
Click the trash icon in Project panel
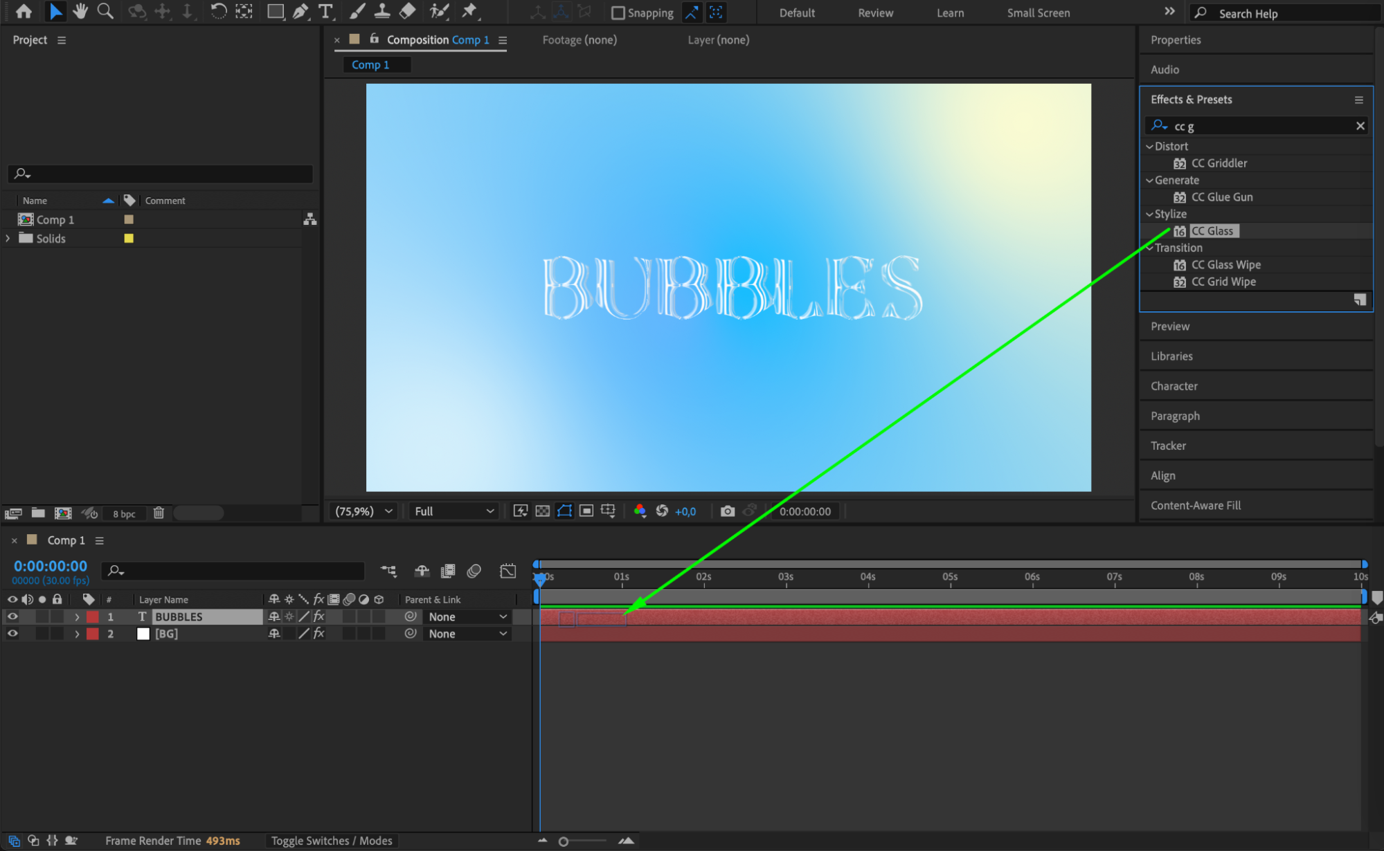tap(159, 513)
